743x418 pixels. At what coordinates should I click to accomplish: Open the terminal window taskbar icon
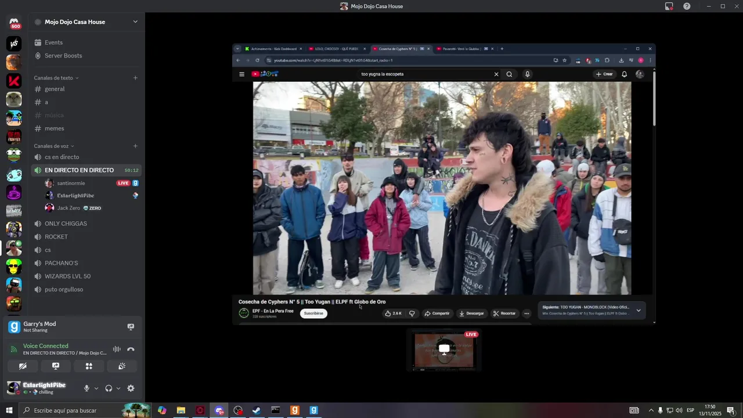coord(276,410)
